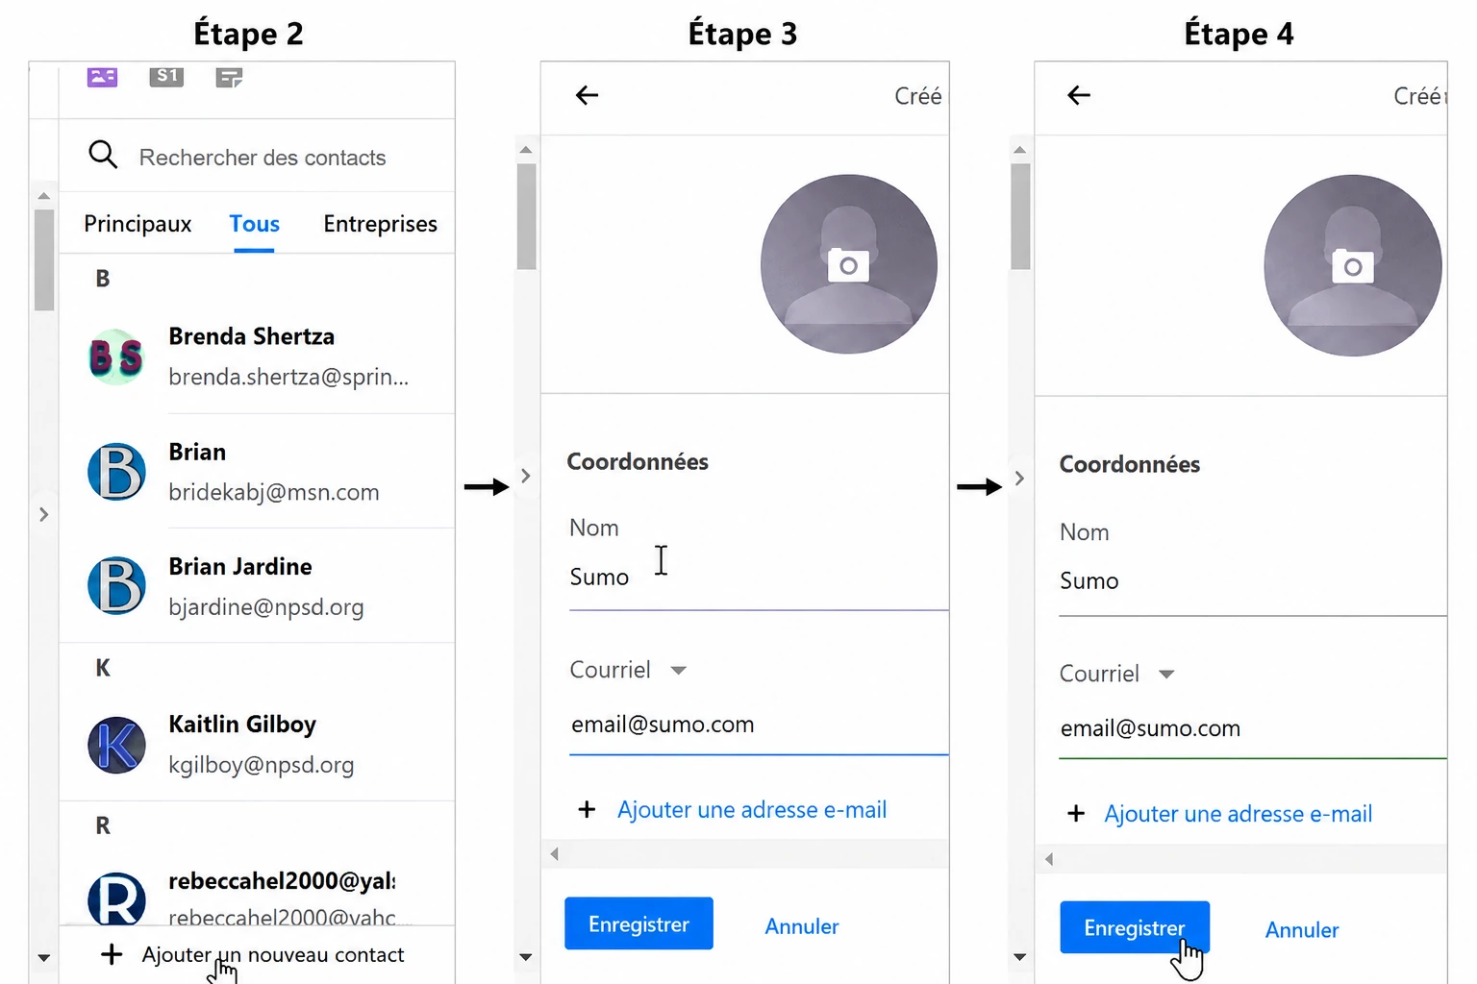This screenshot has height=984, width=1477.
Task: Expand the side panel chevron in Étape 2
Action: tap(43, 514)
